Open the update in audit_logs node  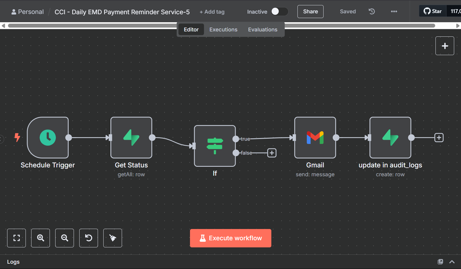tap(390, 137)
